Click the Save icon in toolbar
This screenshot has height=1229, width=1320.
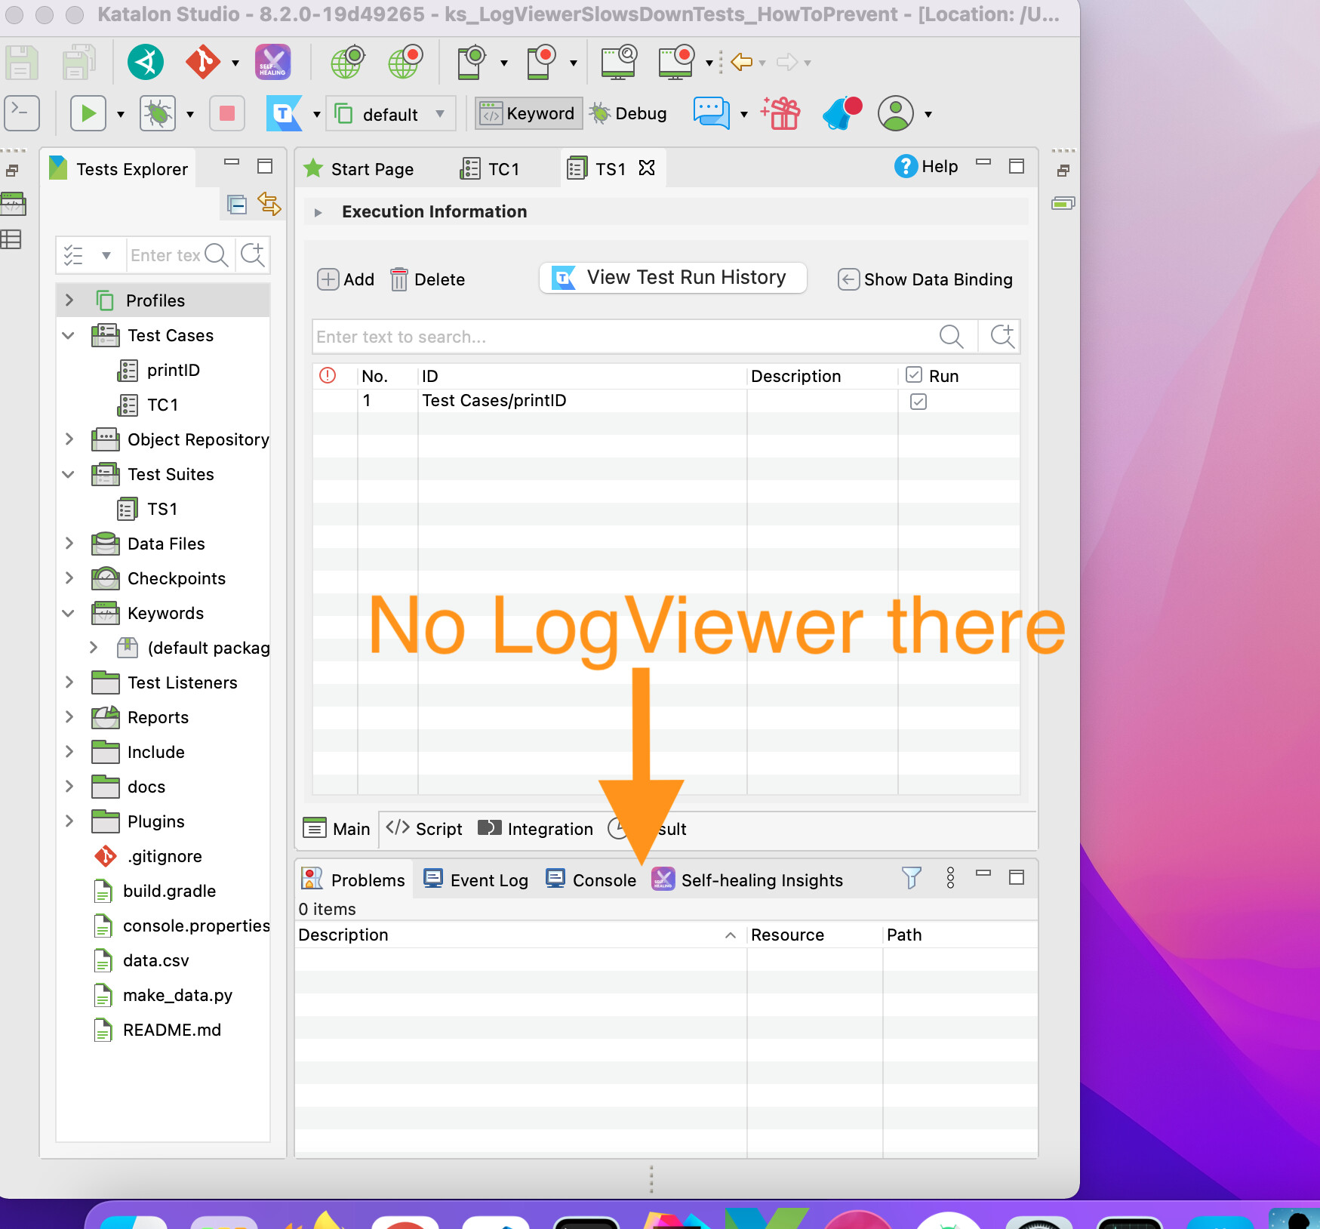coord(21,63)
